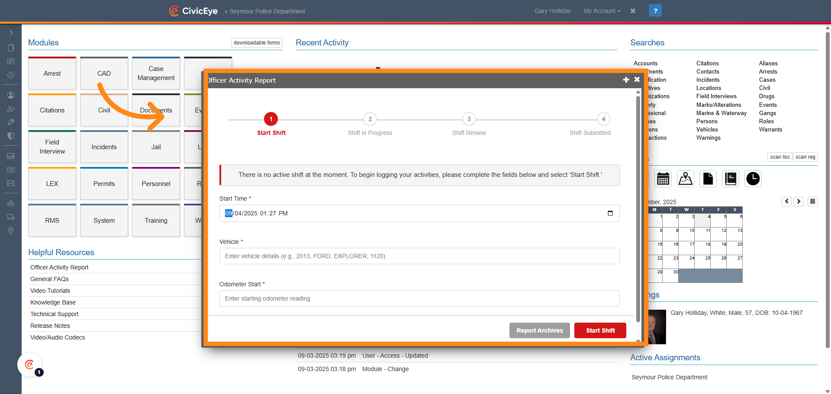Open the shield sidebar icon
Image resolution: width=831 pixels, height=394 pixels.
click(x=11, y=136)
